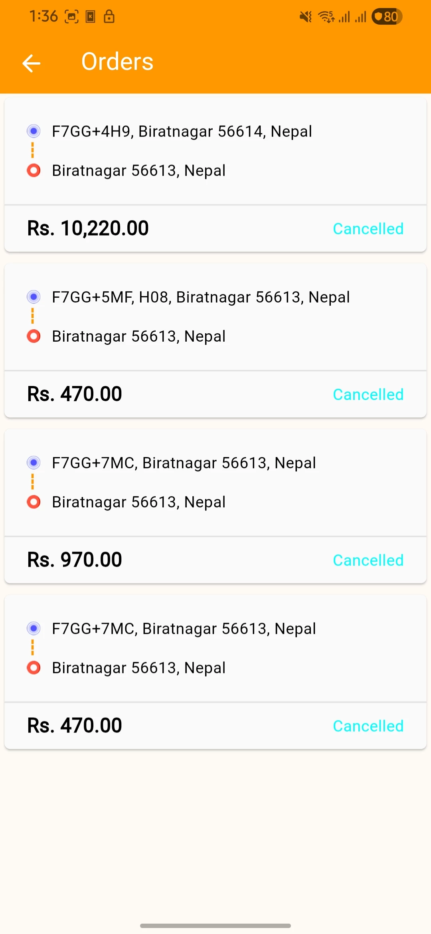
Task: Click the red destination marker of Rs. 10,220.00 order
Action: 34,170
